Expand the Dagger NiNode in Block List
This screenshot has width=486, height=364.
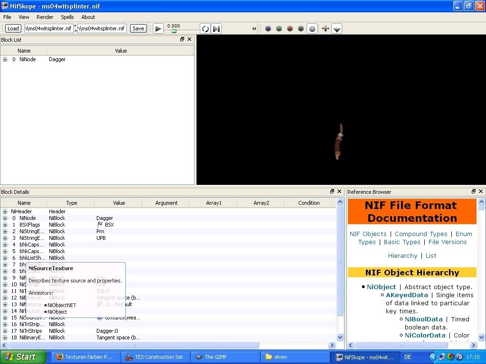click(5, 59)
